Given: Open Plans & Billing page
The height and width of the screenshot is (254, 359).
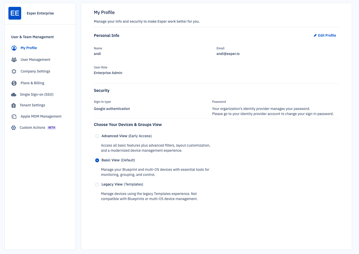Looking at the screenshot, I should click(x=32, y=83).
